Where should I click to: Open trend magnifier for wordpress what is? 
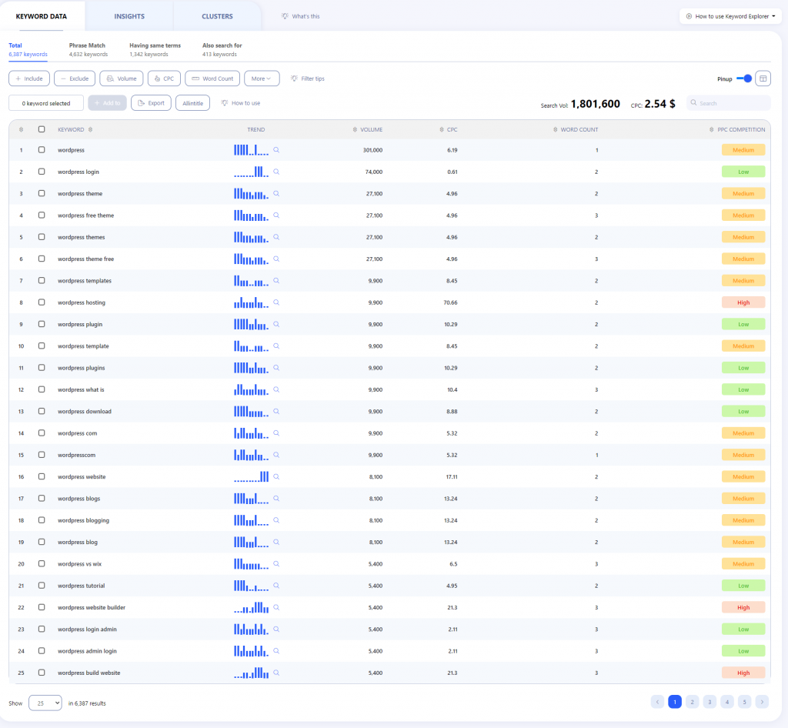[x=276, y=389]
